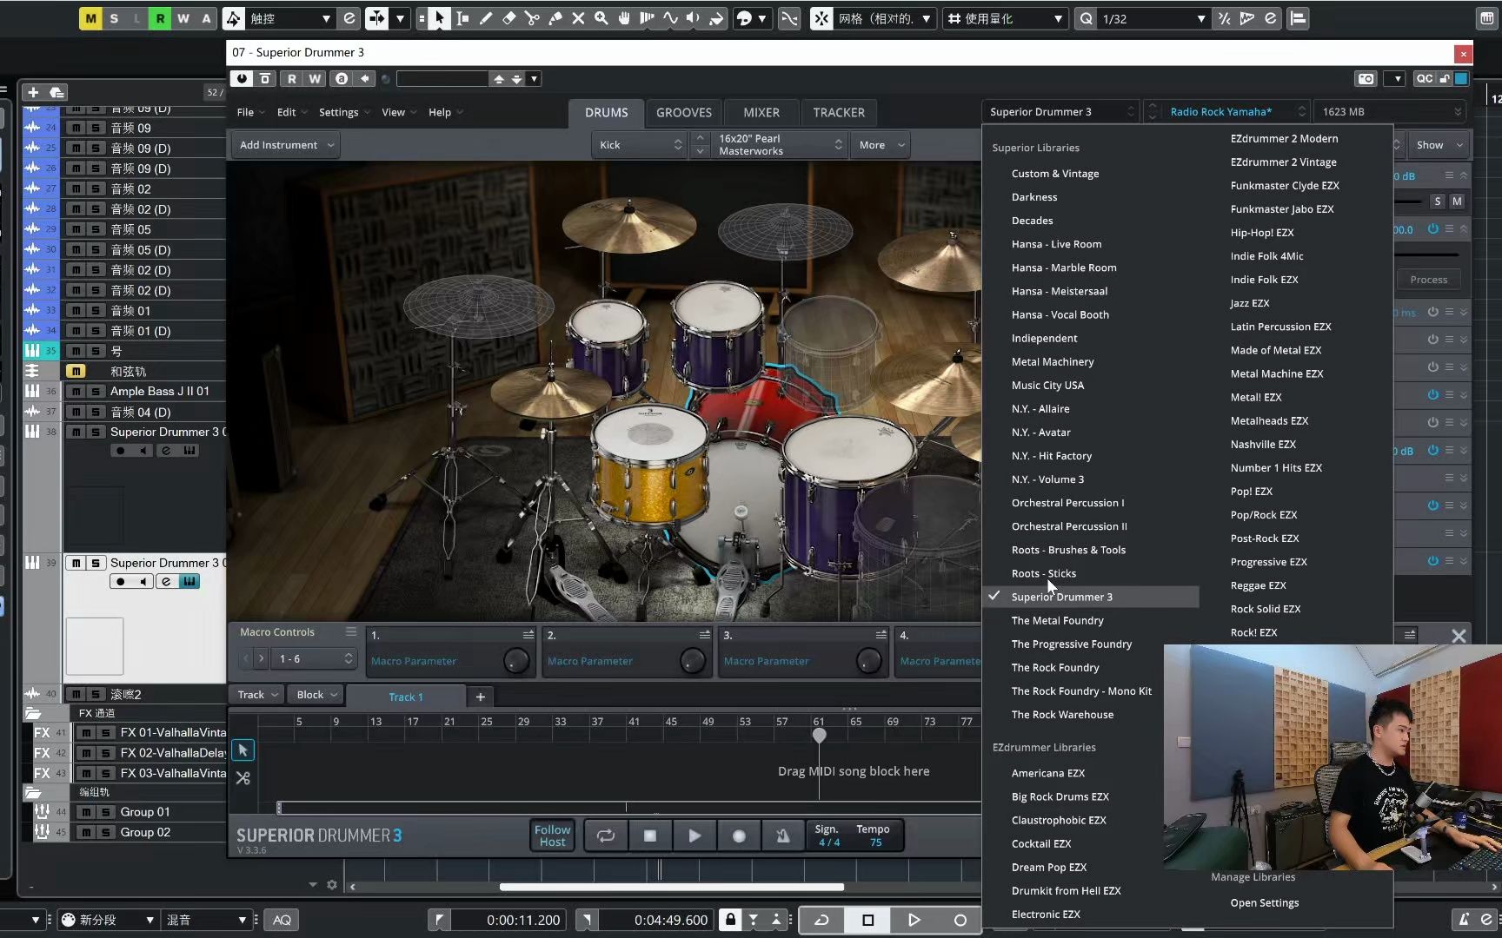The width and height of the screenshot is (1502, 938).
Task: Click the Superior Drummer loop button
Action: tap(606, 836)
